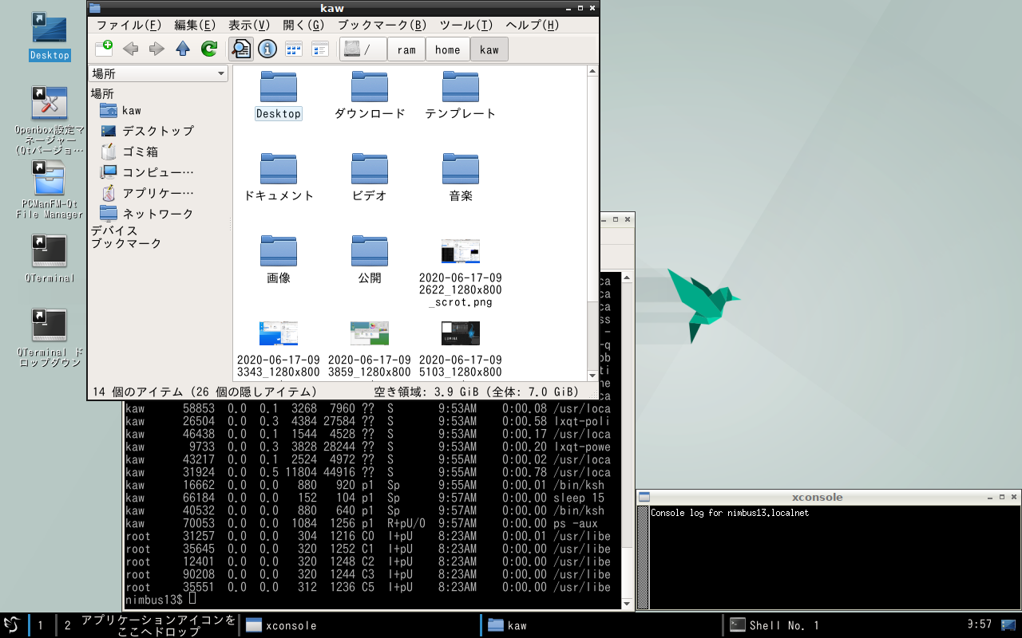Switch to the blue info-icon view mode
1022x638 pixels.
(x=267, y=49)
